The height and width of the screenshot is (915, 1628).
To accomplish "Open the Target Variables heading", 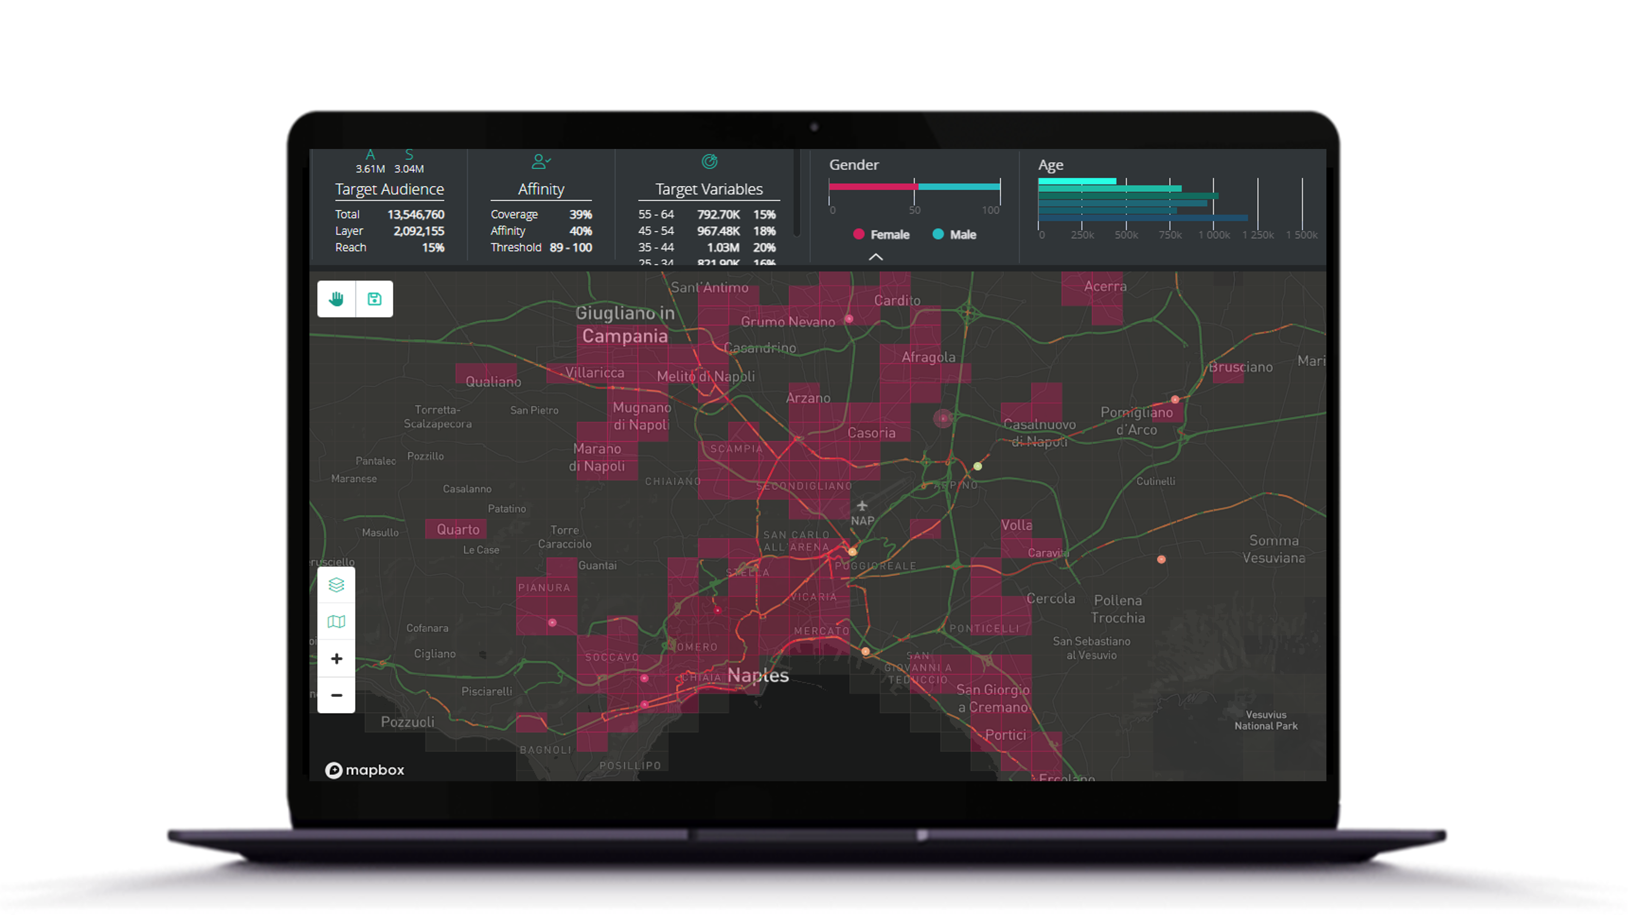I will (x=709, y=190).
